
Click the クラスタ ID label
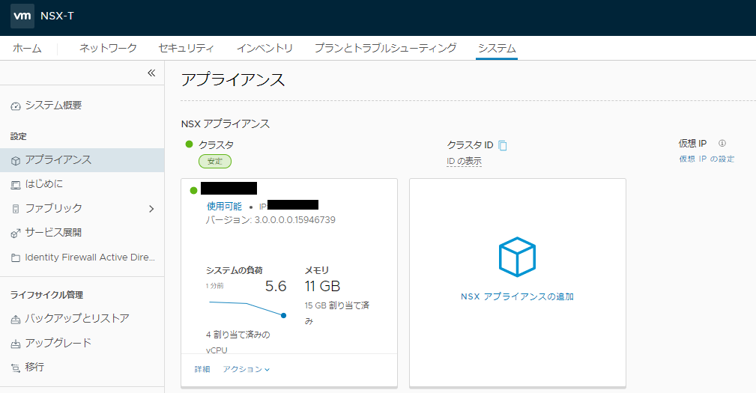click(470, 145)
